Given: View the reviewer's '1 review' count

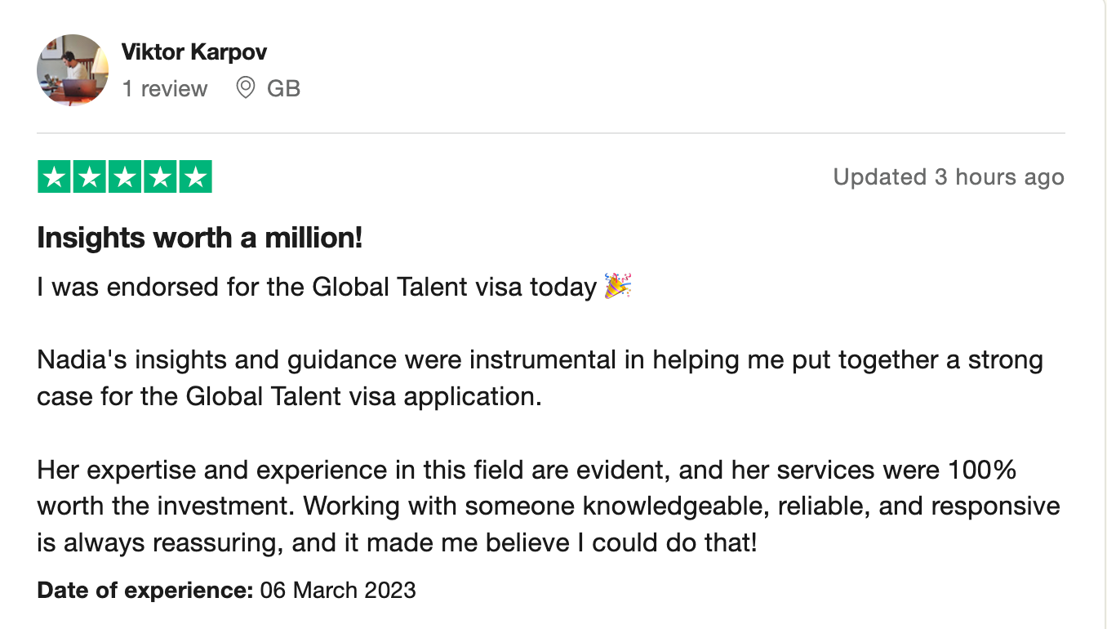Looking at the screenshot, I should (x=165, y=88).
